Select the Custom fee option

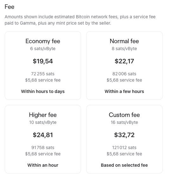point(124,139)
